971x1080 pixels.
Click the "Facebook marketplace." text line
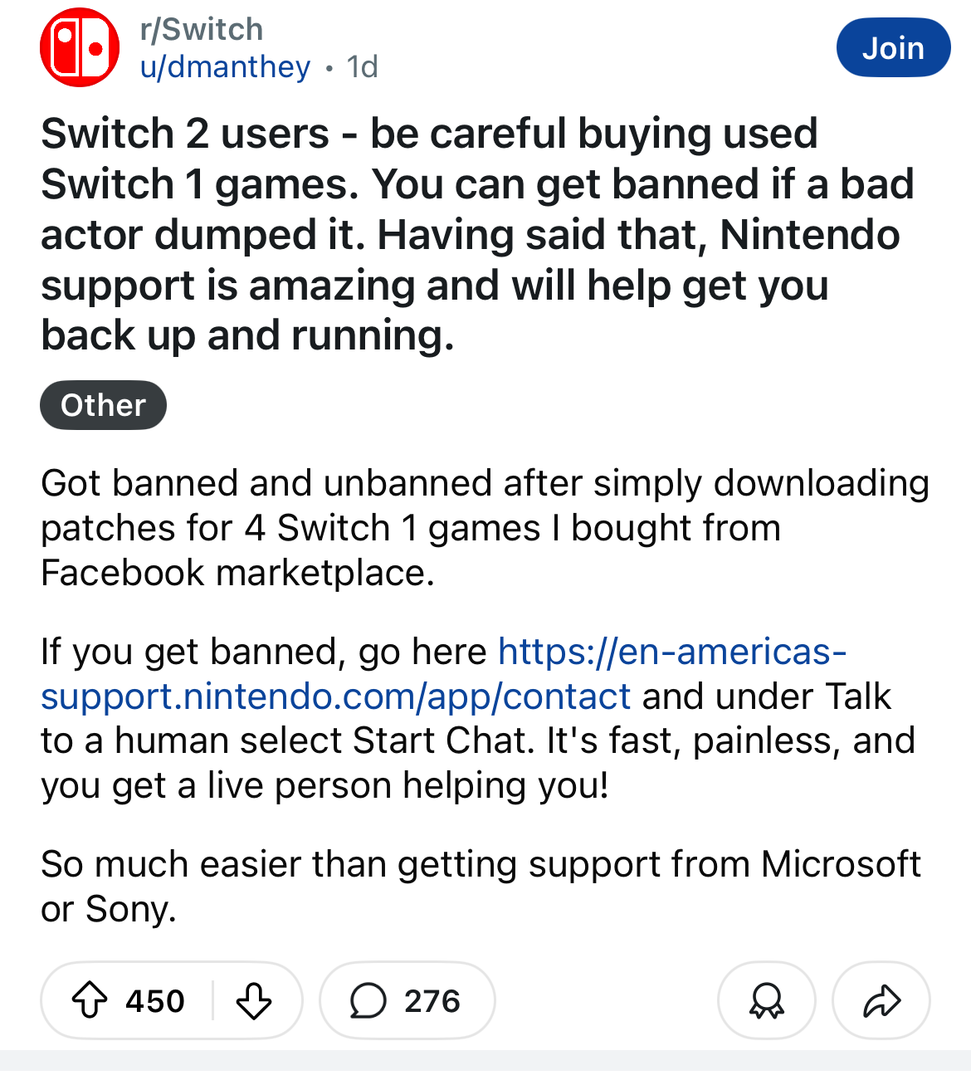coord(237,573)
